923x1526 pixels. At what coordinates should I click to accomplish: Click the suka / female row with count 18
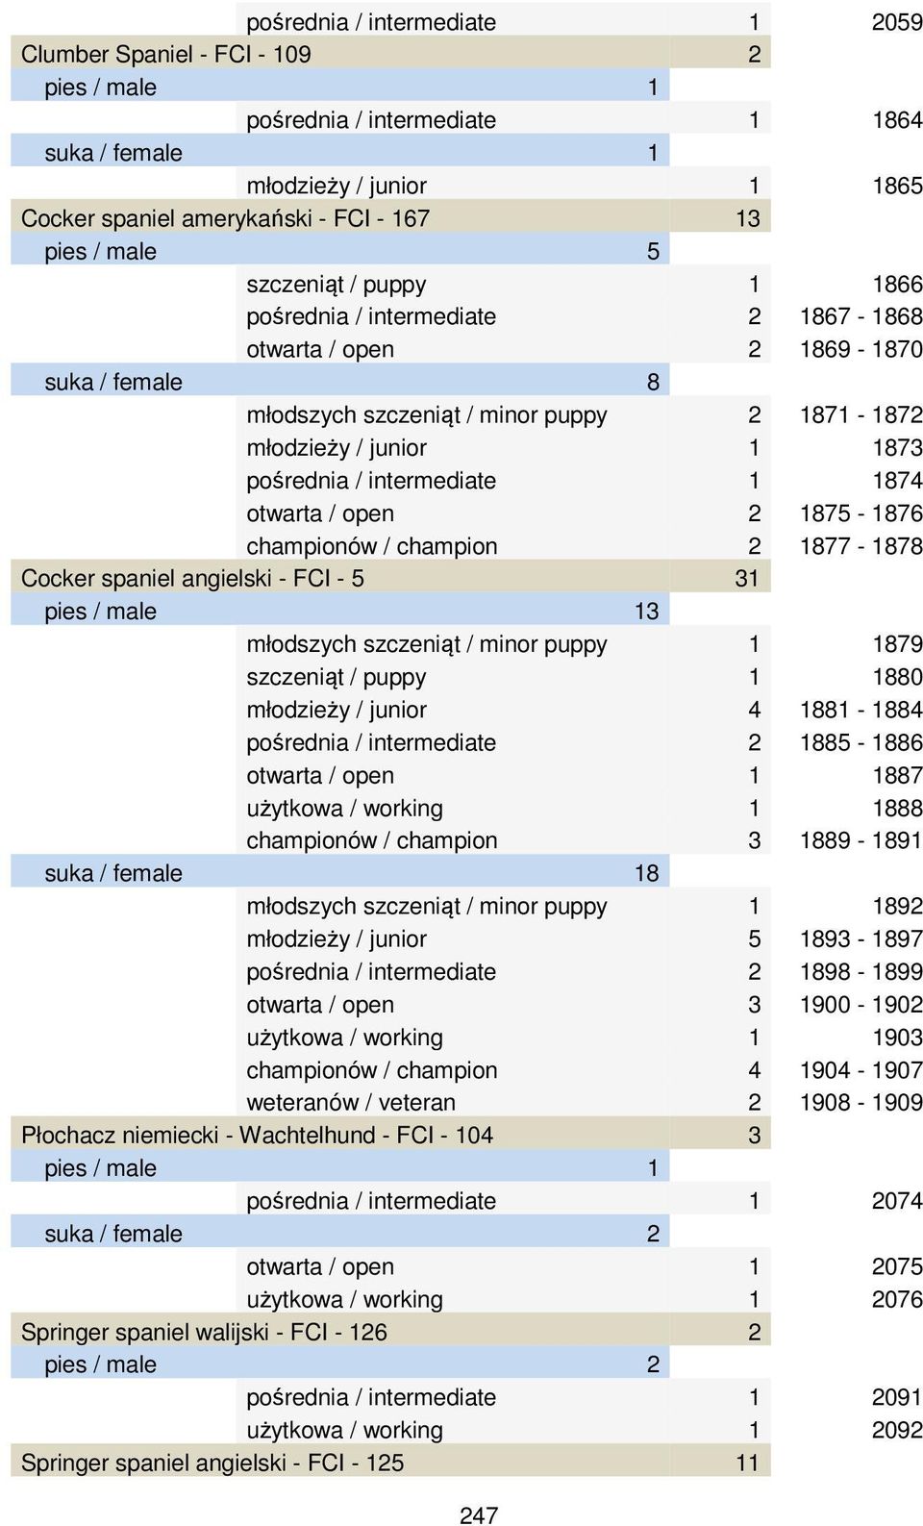point(339,873)
